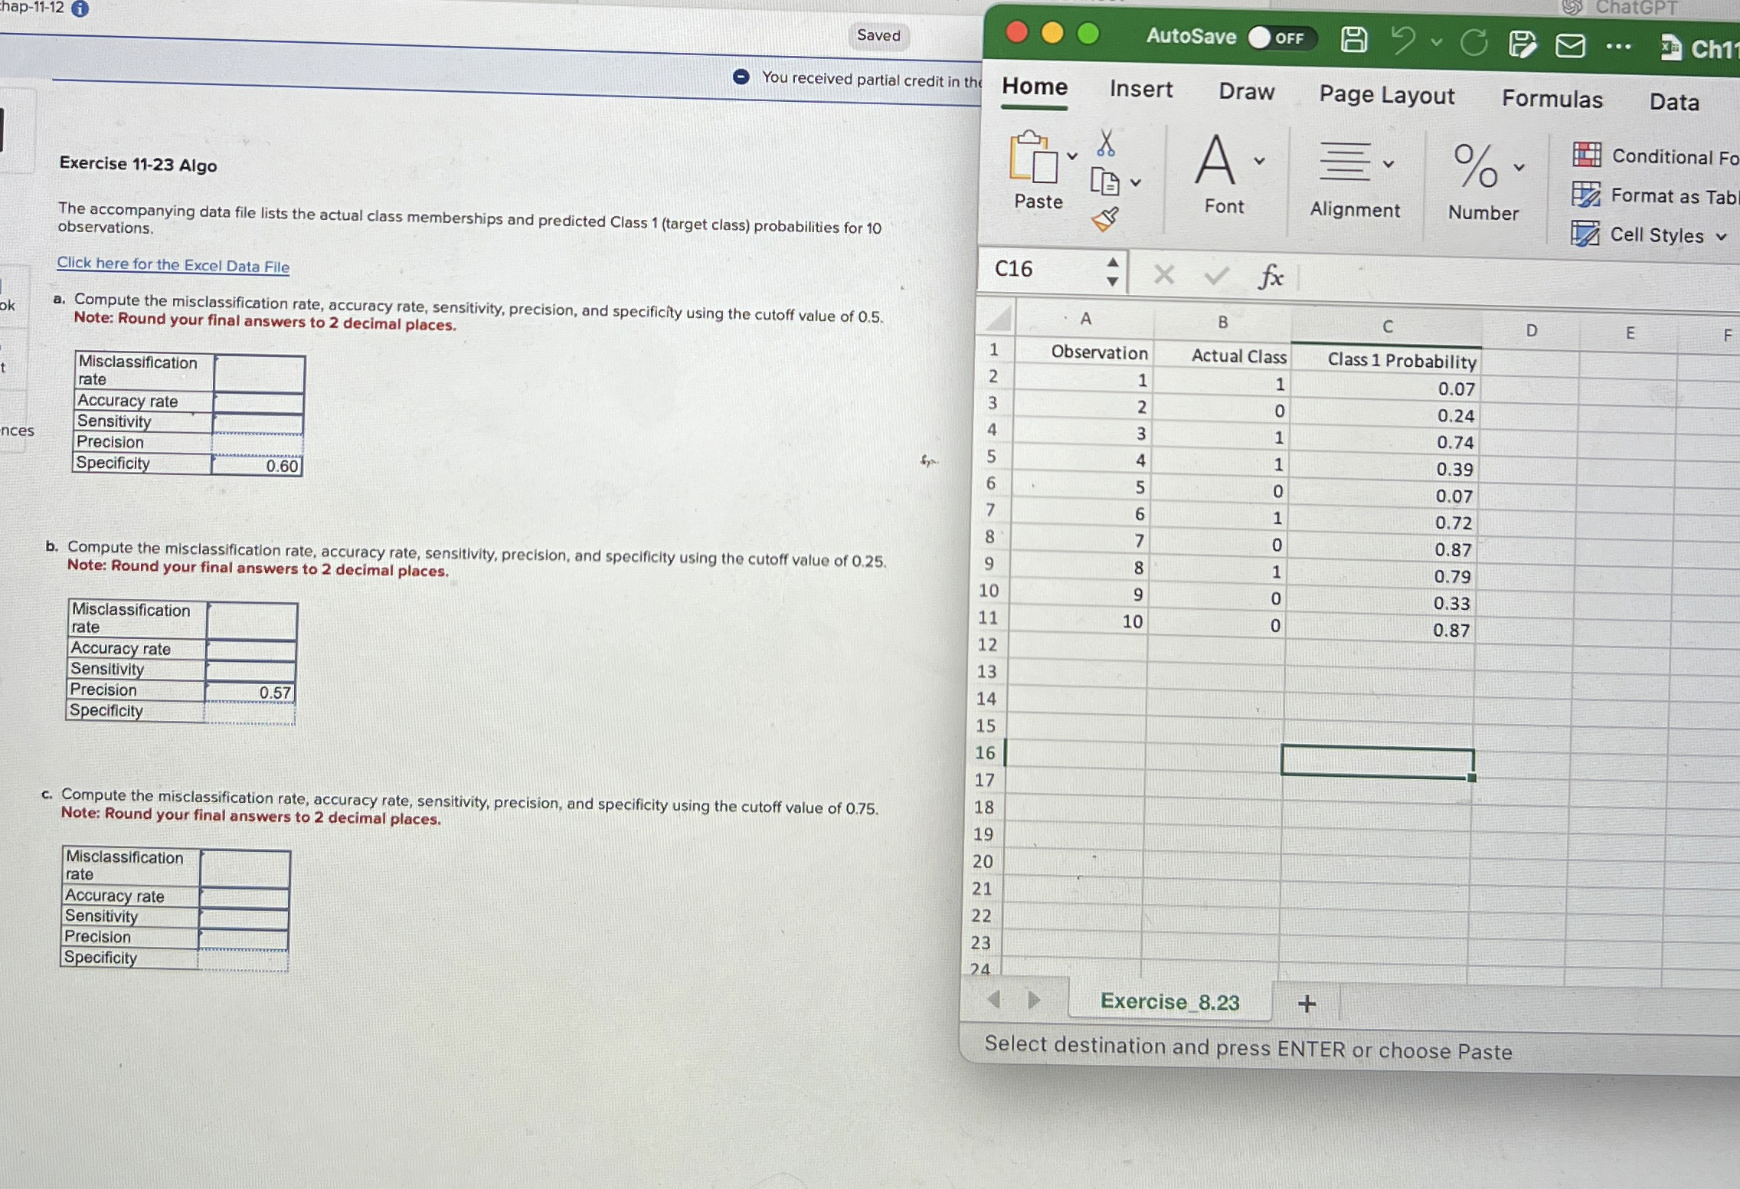Select the row 16 header
Screen dimensions: 1740x1189
pyautogui.click(x=985, y=753)
